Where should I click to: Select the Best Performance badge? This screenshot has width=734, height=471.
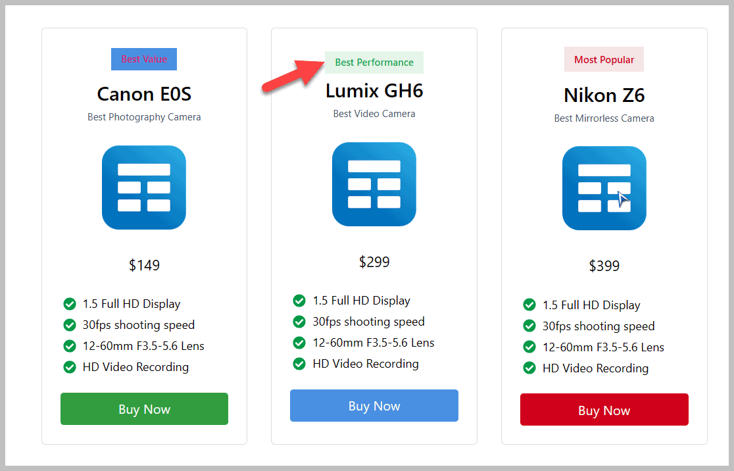click(374, 62)
